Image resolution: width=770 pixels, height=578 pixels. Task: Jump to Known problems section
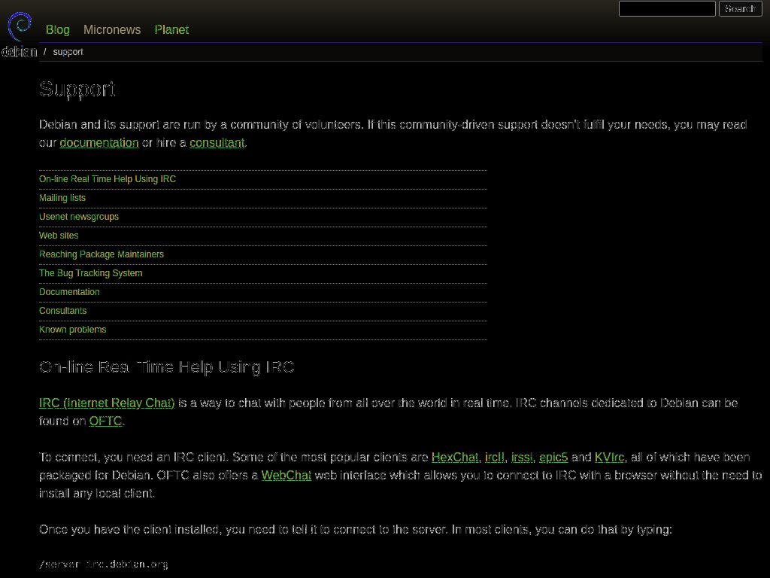point(73,330)
